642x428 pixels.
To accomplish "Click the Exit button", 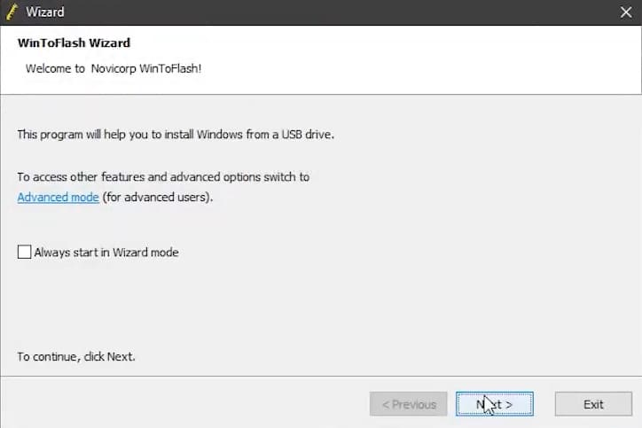I will point(593,404).
